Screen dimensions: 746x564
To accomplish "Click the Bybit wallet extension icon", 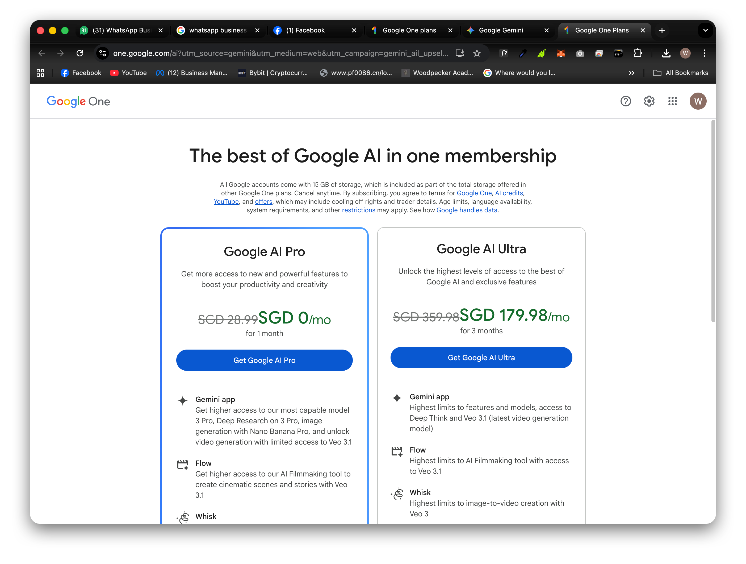I will (x=618, y=53).
